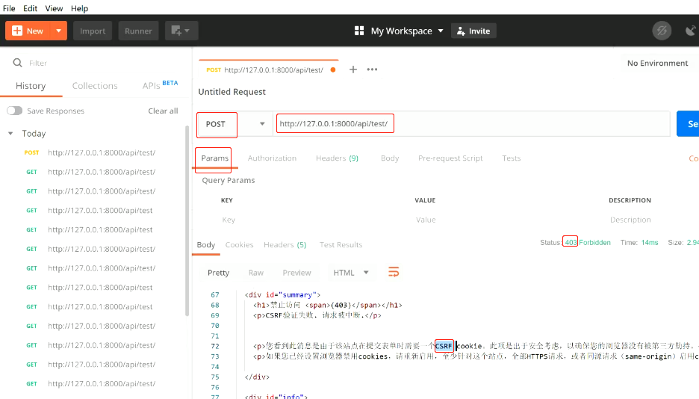Toggle the wrap lines icon
The image size is (699, 399).
tap(394, 273)
